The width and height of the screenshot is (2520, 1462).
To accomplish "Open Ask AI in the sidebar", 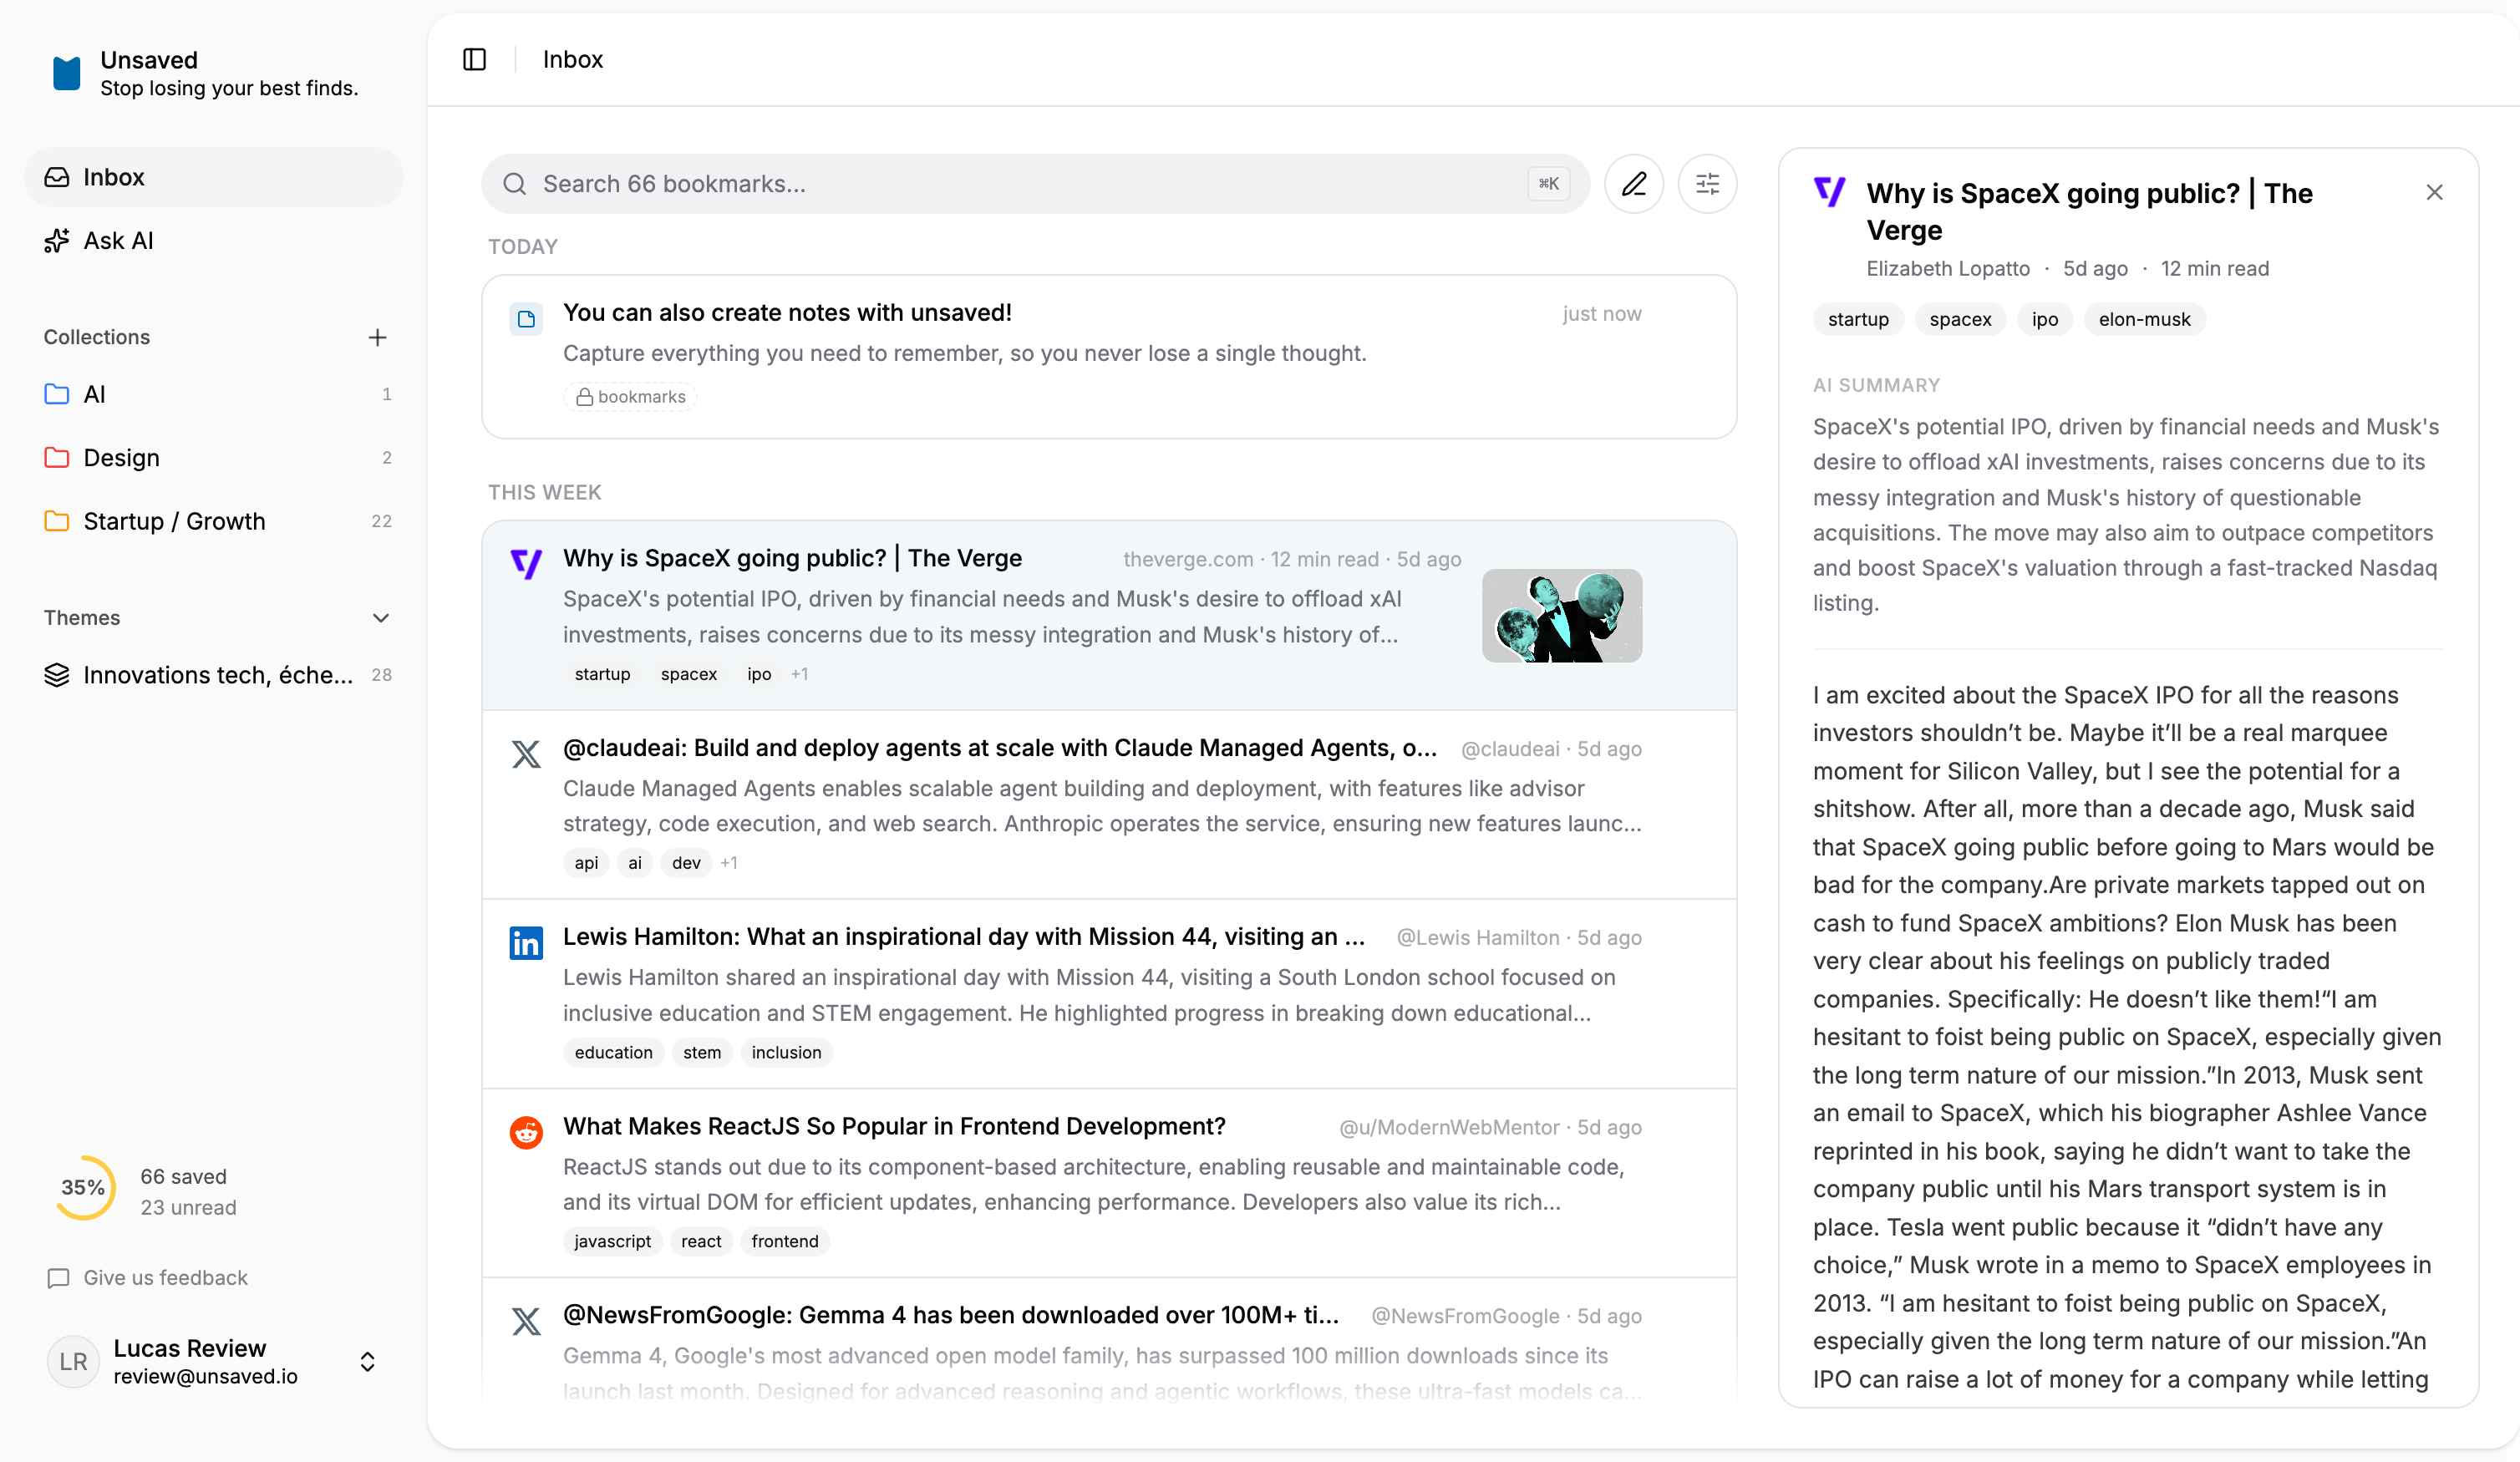I will (x=214, y=241).
